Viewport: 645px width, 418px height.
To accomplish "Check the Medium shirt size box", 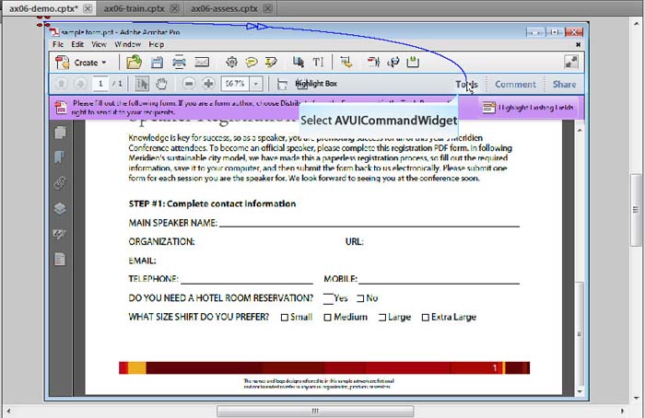I will point(327,318).
